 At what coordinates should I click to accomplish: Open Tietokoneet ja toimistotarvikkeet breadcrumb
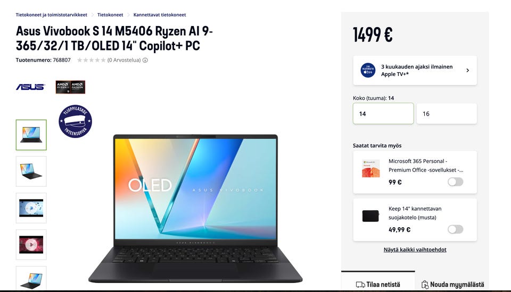click(52, 15)
